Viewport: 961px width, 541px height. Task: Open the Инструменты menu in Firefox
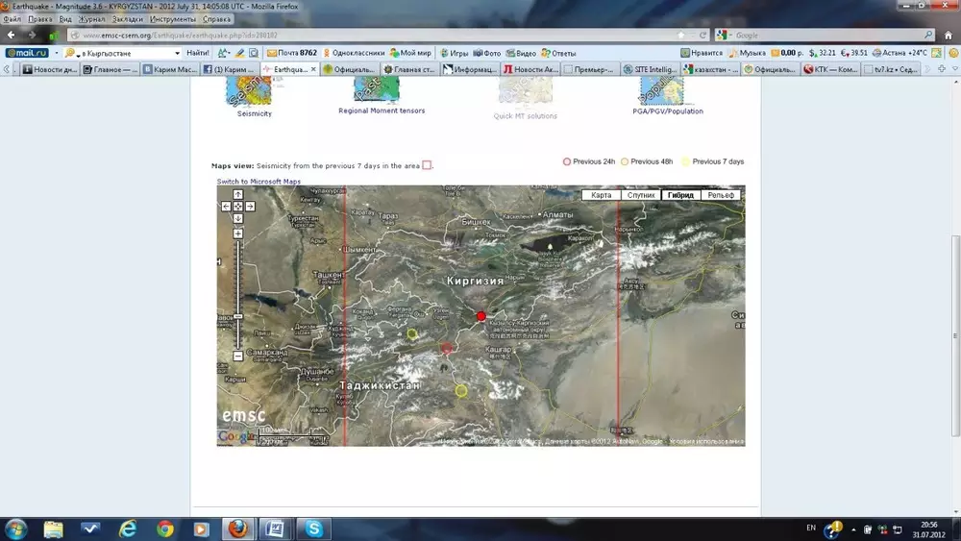[x=173, y=19]
